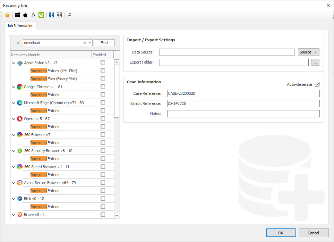Close the Recovery Job dialog

tap(328, 5)
